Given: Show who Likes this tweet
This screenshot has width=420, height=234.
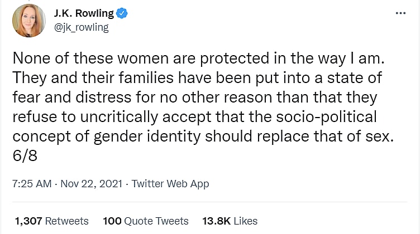Looking at the screenshot, I should (x=246, y=221).
